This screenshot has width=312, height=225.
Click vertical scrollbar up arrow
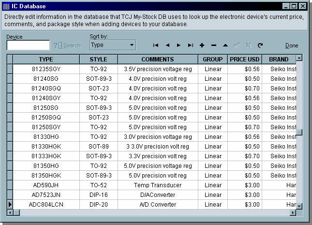[299, 58]
